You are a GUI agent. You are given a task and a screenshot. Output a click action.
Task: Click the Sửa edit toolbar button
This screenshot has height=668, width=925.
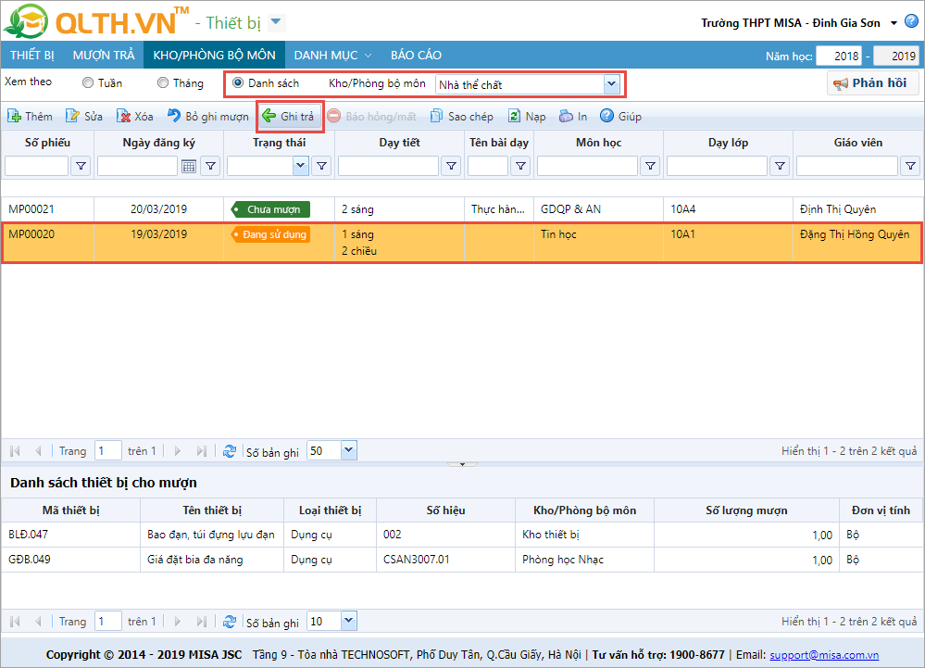(x=84, y=116)
